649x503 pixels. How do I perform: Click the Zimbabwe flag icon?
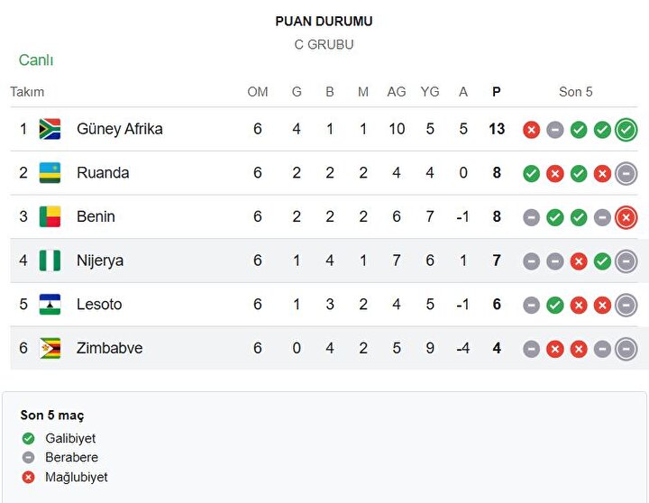click(x=50, y=348)
